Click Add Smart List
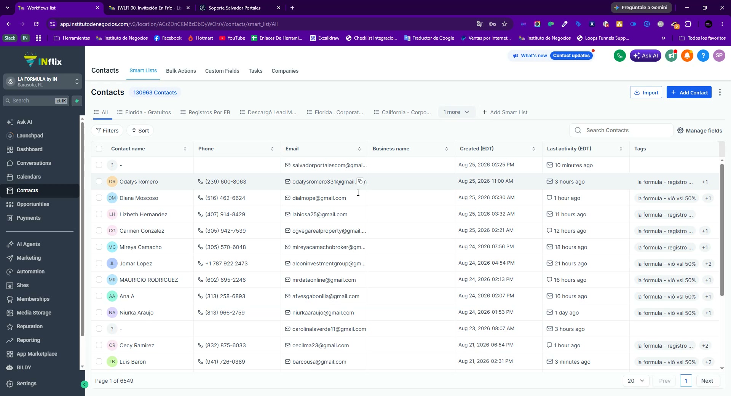 click(505, 112)
